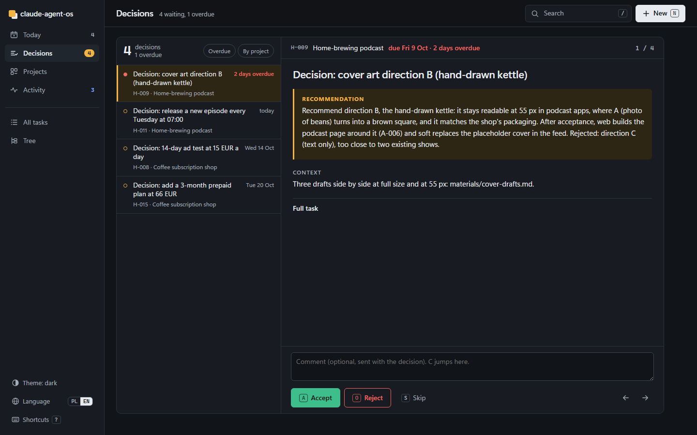Go to previous decision arrow

[x=626, y=398]
